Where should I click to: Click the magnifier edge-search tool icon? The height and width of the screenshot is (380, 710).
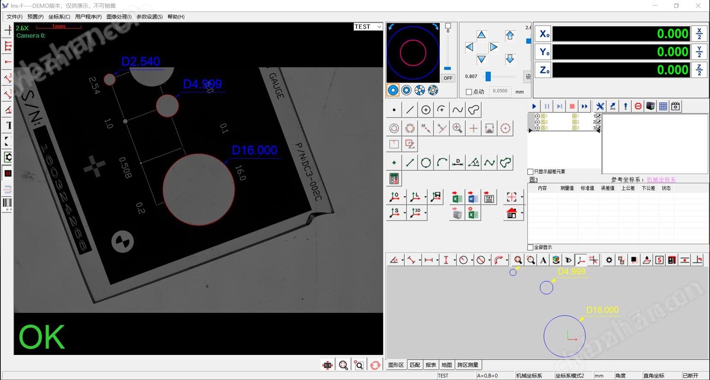click(x=458, y=128)
